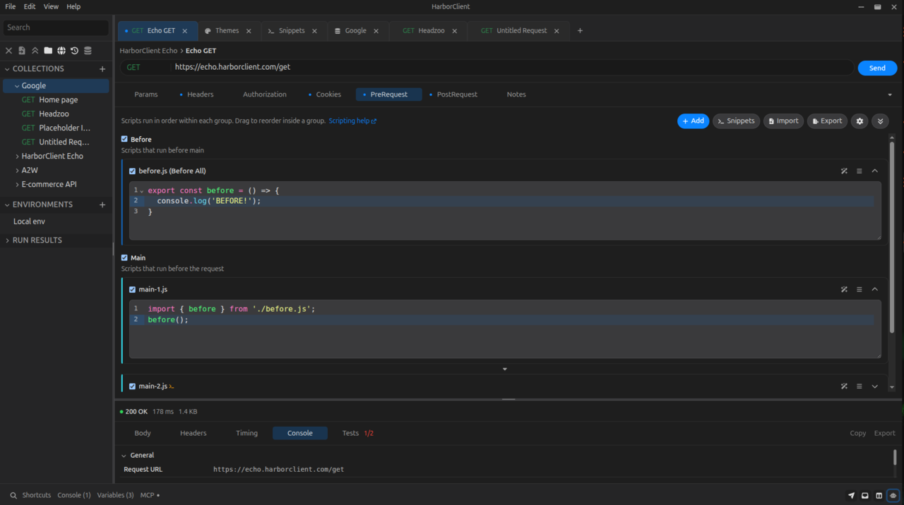Screen dimensions: 904x505
Task: Switch to the Authorization tab
Action: pyautogui.click(x=265, y=95)
